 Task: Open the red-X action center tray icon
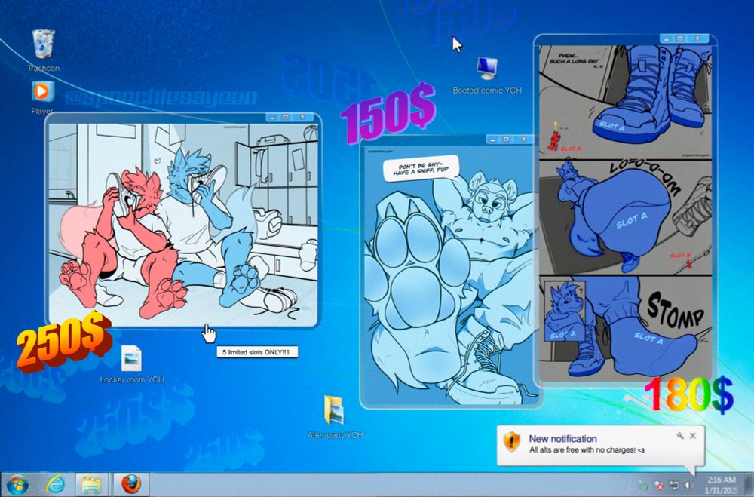(x=659, y=486)
